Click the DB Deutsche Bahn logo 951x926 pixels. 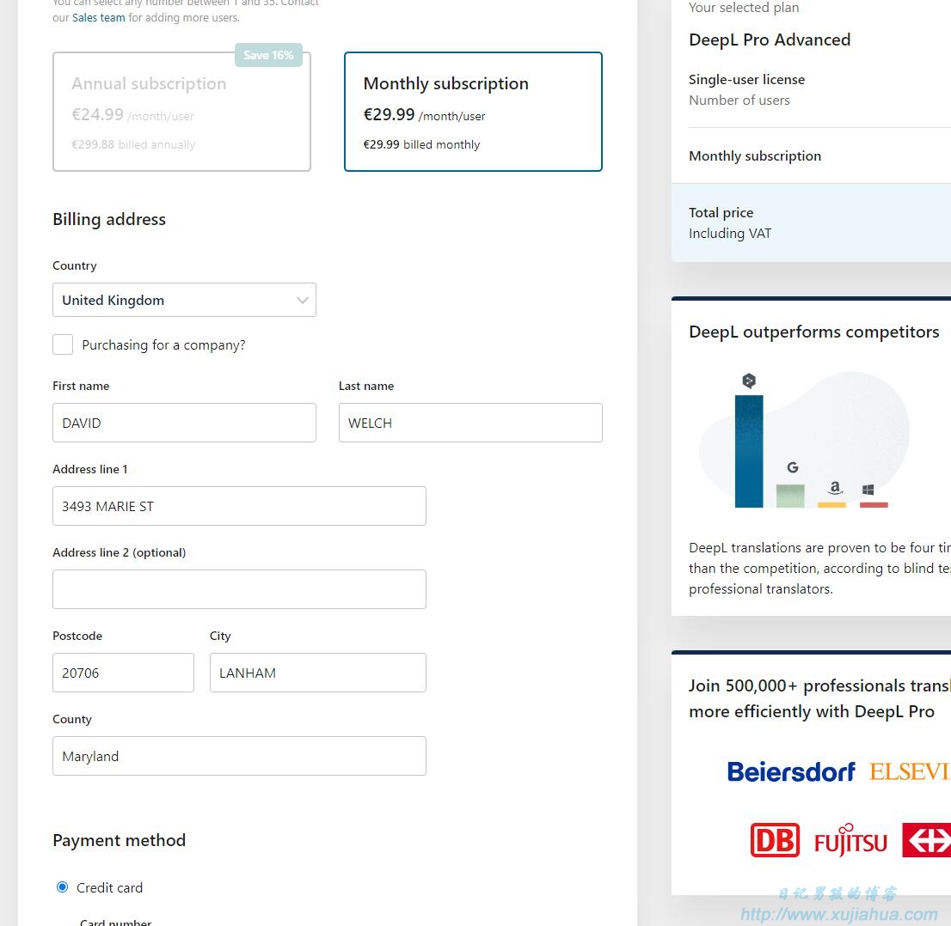tap(775, 840)
